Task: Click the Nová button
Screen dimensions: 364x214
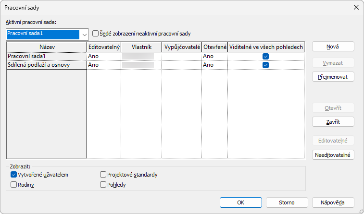Action: 333,47
